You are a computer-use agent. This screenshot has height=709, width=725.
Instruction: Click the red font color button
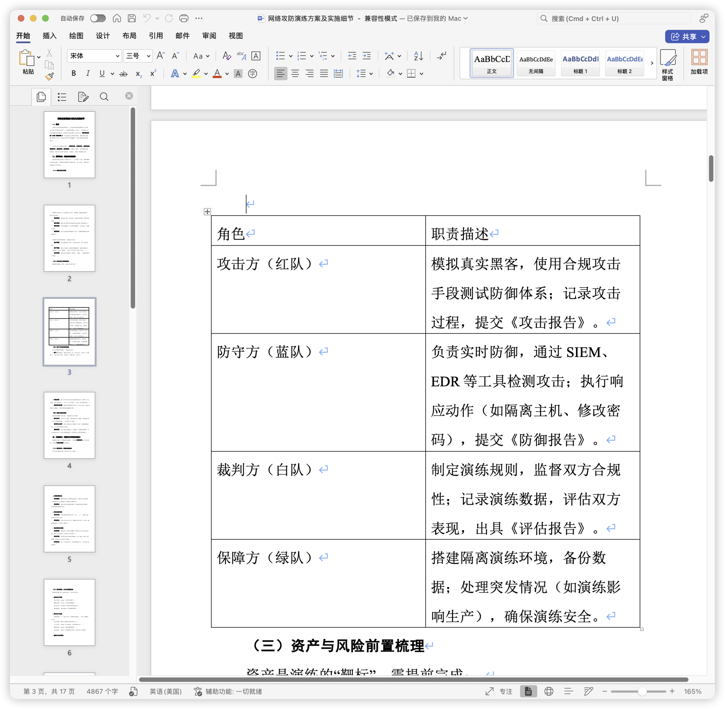217,74
